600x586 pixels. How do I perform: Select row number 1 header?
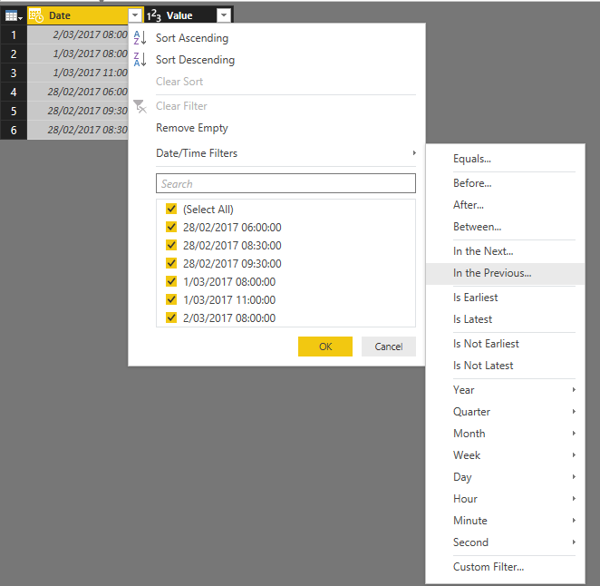[x=14, y=34]
